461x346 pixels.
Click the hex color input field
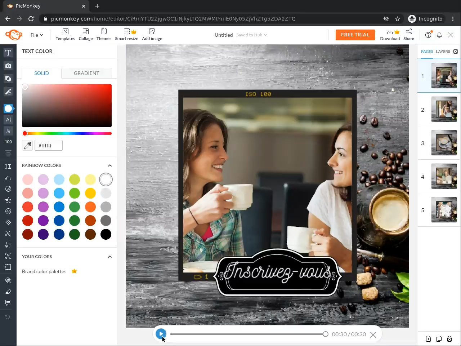click(49, 146)
